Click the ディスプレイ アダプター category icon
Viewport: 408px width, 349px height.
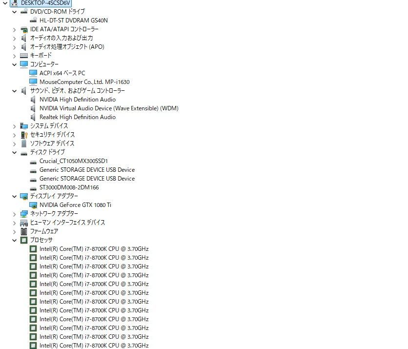pos(24,196)
